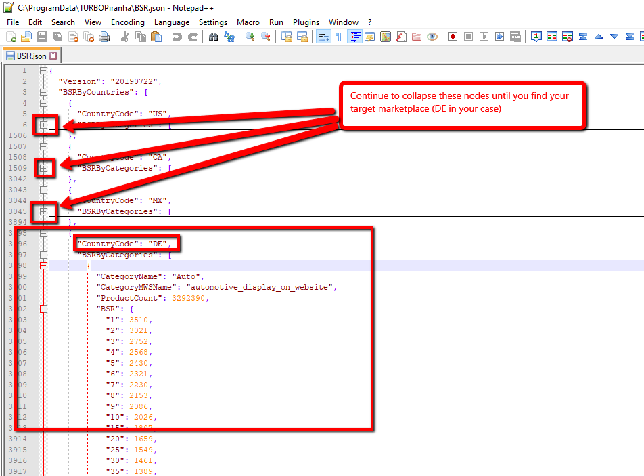
Task: Save the current recorded macro
Action: coord(515,37)
